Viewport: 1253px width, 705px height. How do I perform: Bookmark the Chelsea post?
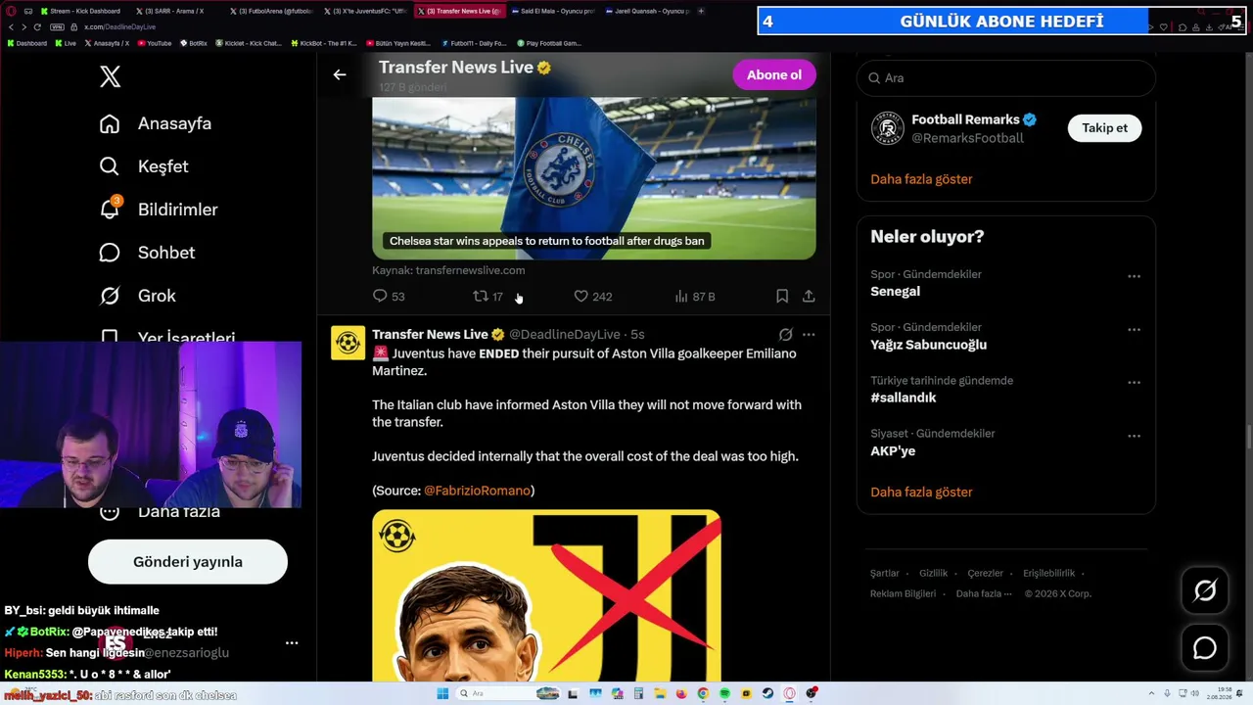pos(782,296)
